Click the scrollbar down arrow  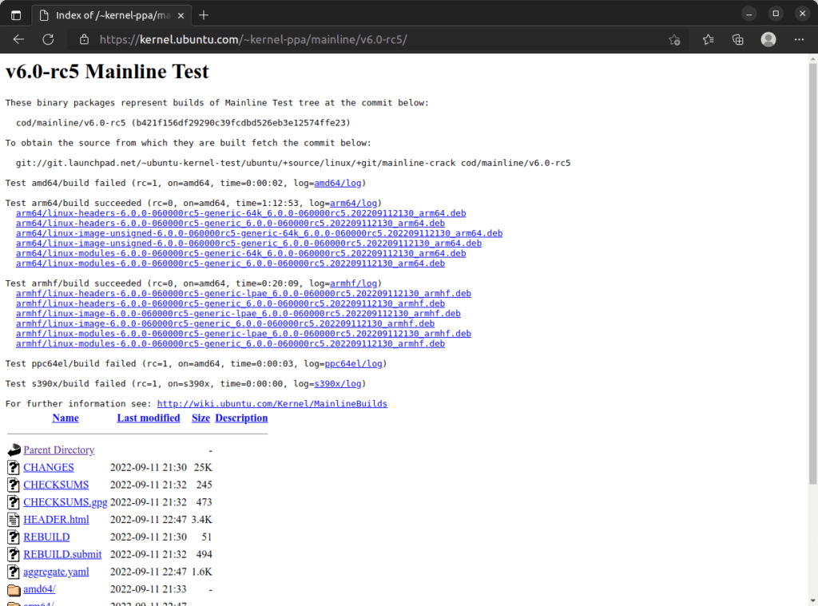812,600
